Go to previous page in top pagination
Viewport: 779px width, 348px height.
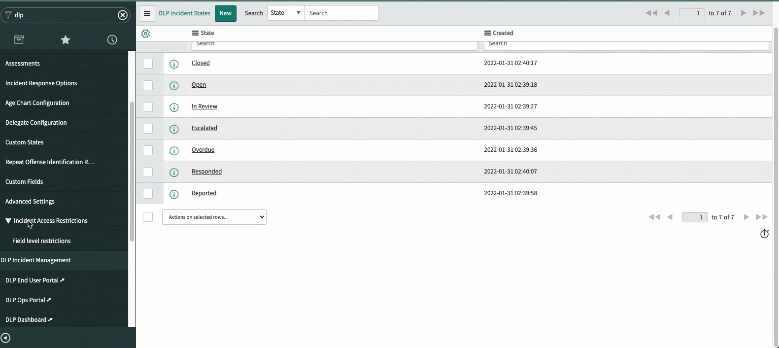[667, 13]
